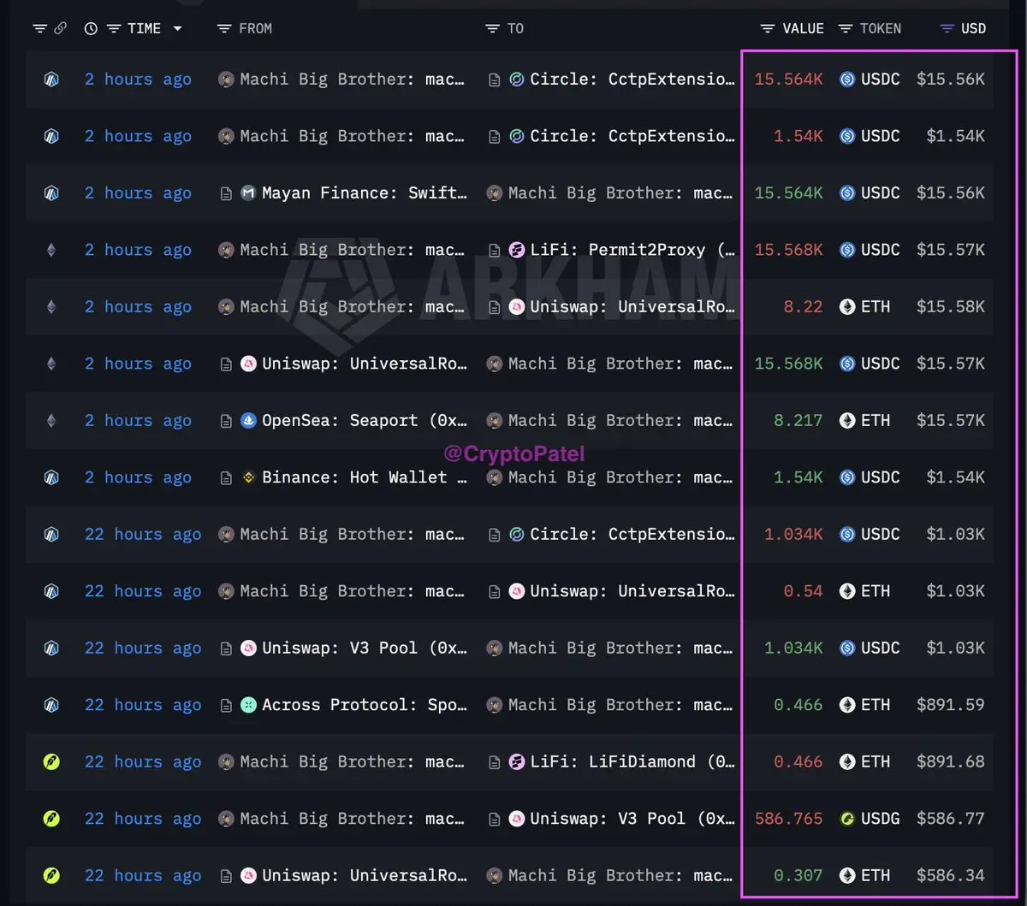This screenshot has height=906, width=1027.
Task: Click the ETH token icon beside 0.307
Action: 847,875
